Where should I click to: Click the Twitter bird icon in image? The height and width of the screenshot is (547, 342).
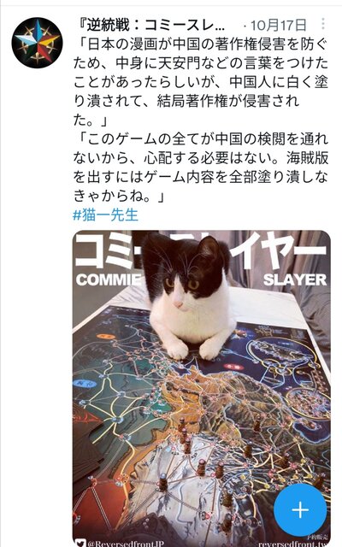[80, 543]
